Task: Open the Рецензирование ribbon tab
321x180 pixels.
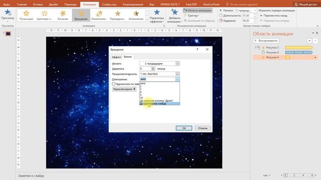Action: click(x=133, y=4)
